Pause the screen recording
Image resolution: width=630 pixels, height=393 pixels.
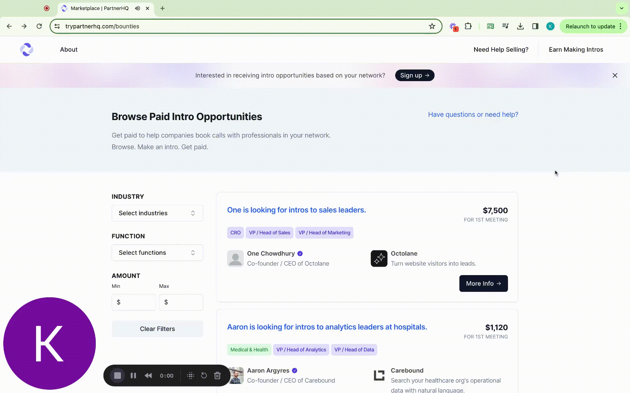133,376
